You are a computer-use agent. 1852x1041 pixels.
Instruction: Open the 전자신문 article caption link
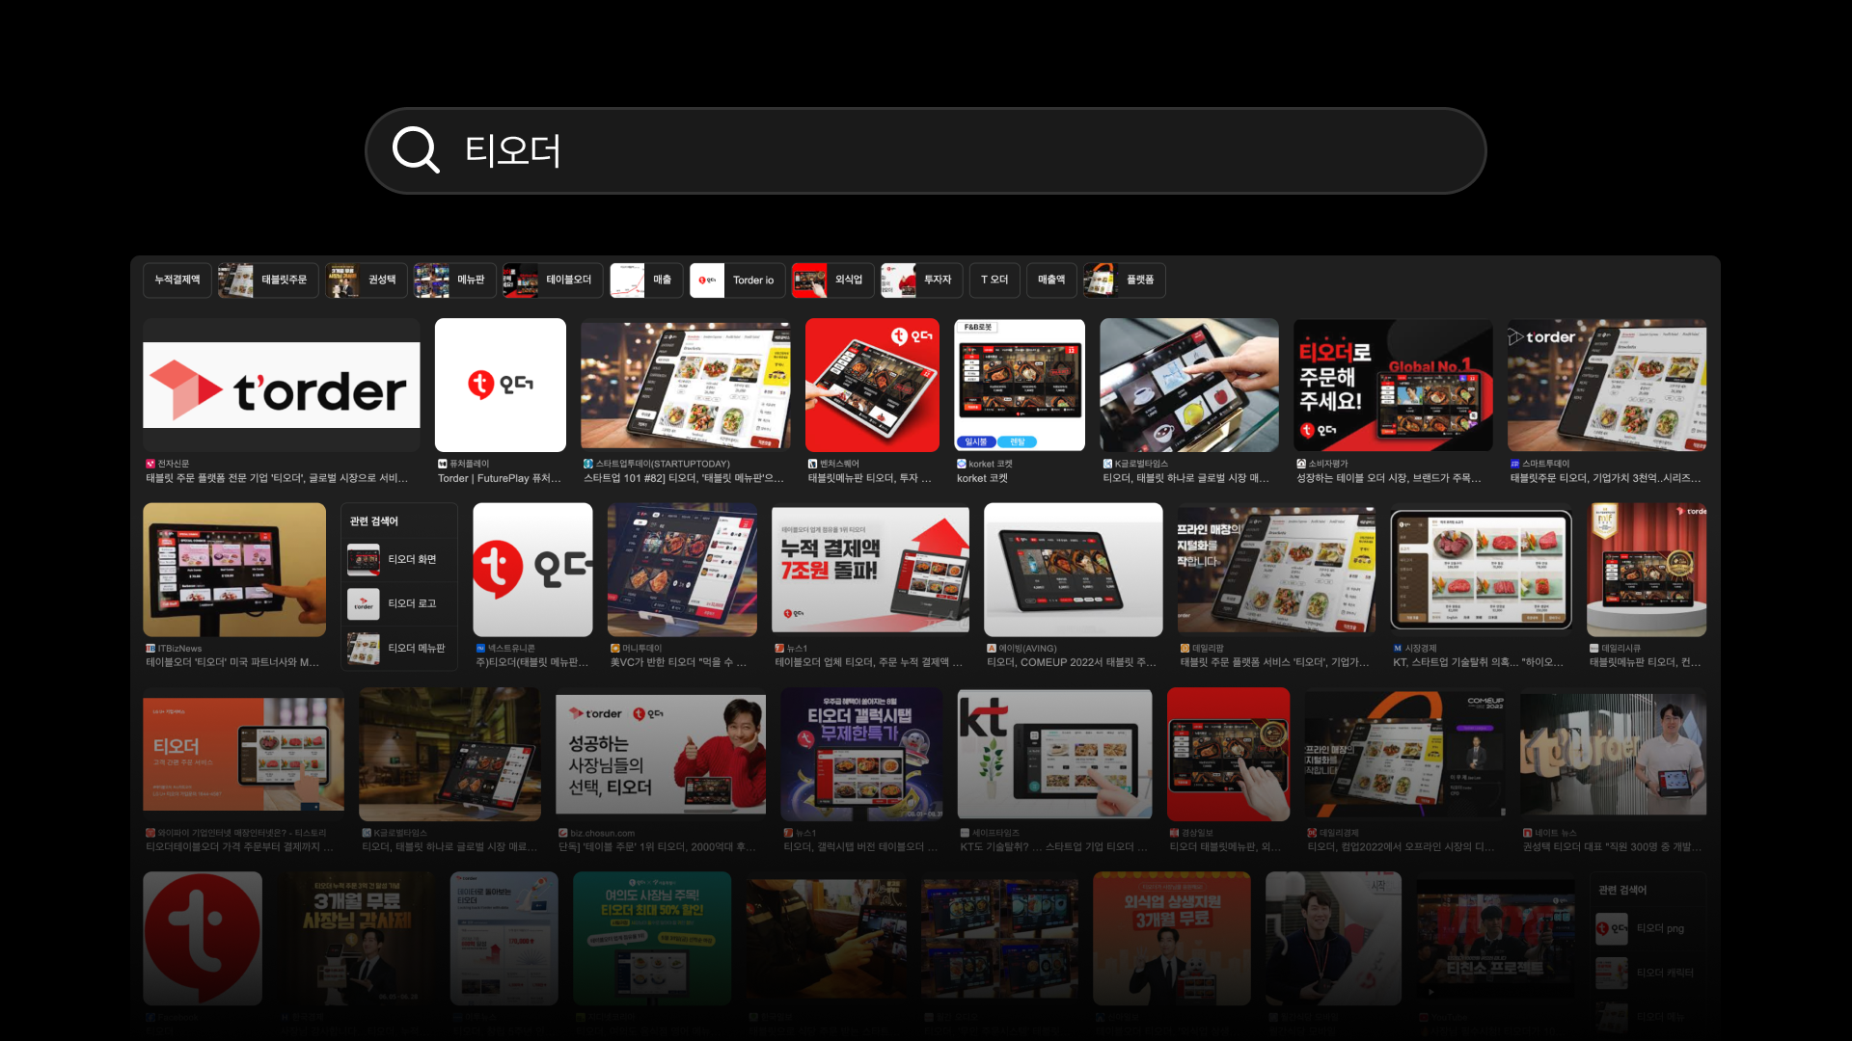(x=277, y=478)
